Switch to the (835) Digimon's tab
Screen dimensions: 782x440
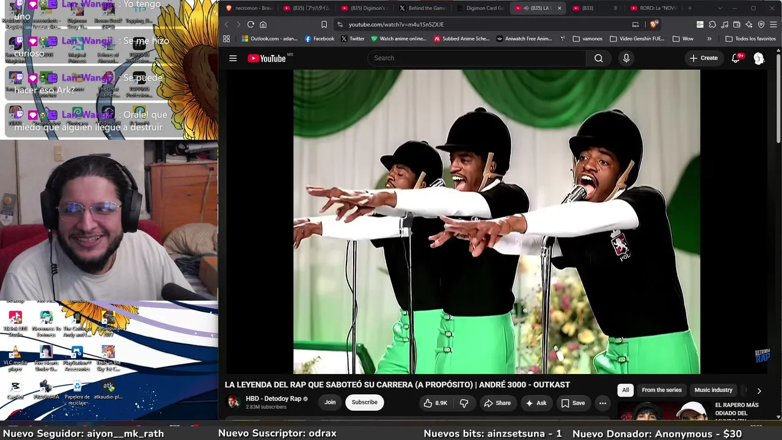click(x=365, y=8)
